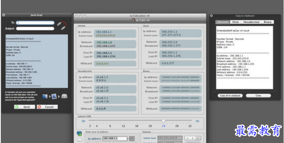Select class C in the Subnets segmented control
This screenshot has height=143, width=284.
[198, 138]
